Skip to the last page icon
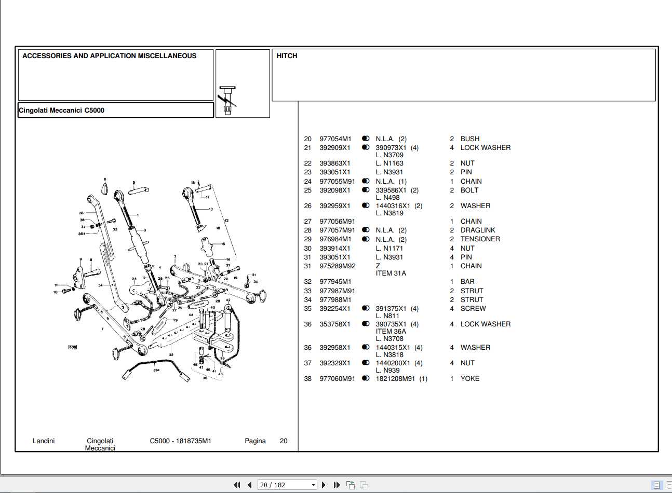This screenshot has width=672, height=493. coord(335,485)
